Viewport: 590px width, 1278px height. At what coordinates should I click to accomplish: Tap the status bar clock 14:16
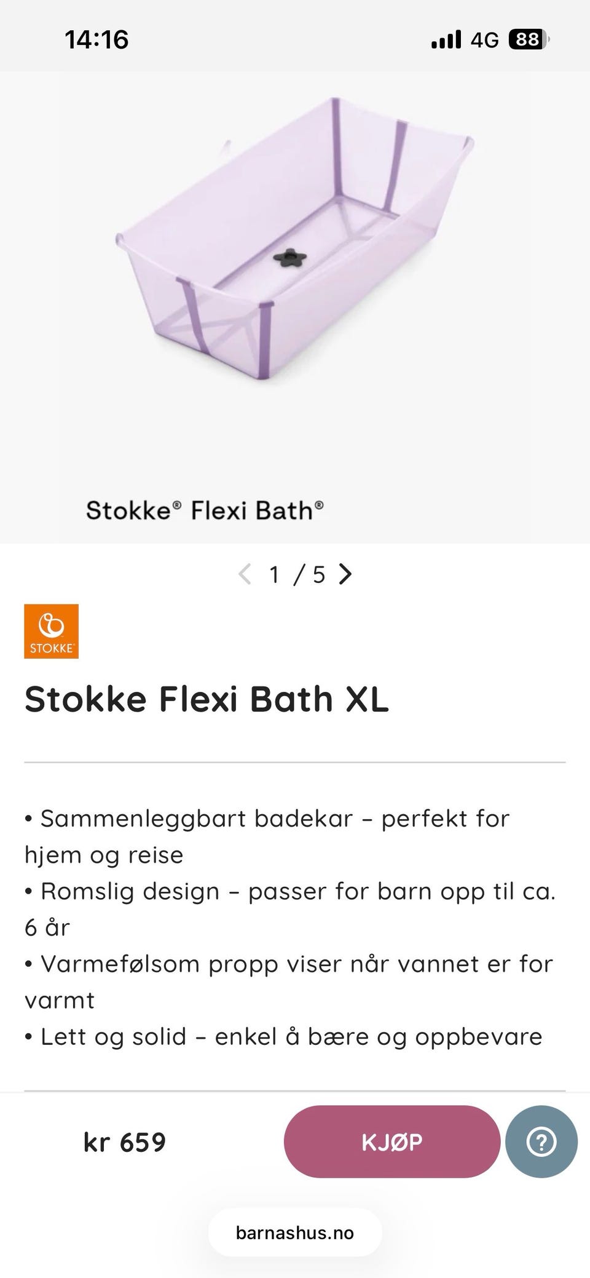[x=96, y=40]
